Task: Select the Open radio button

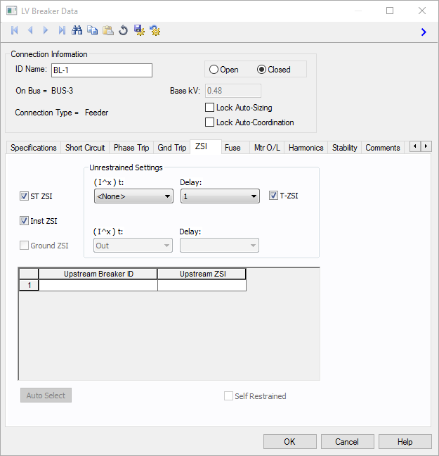Action: 214,70
